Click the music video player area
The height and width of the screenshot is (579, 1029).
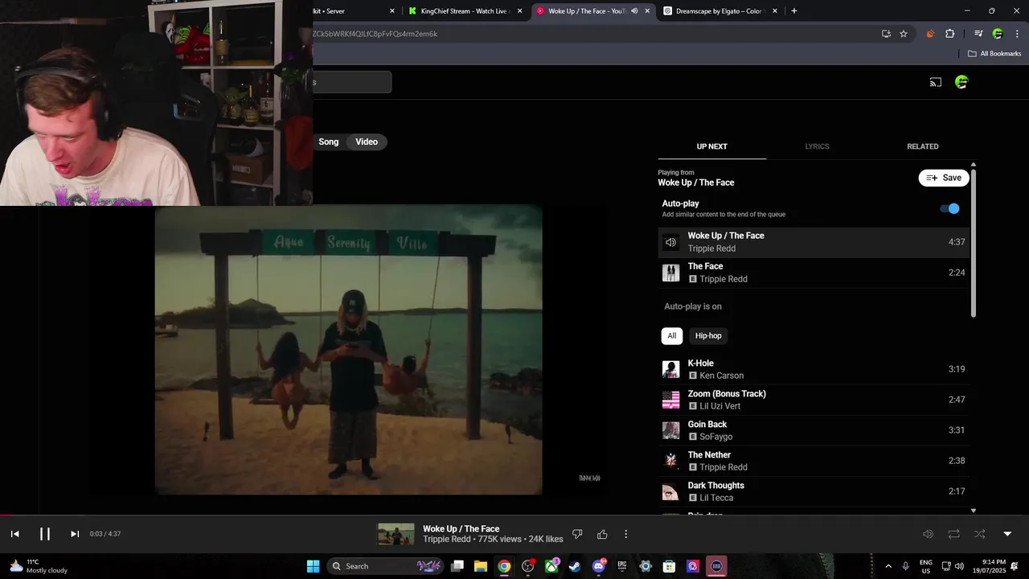click(349, 350)
